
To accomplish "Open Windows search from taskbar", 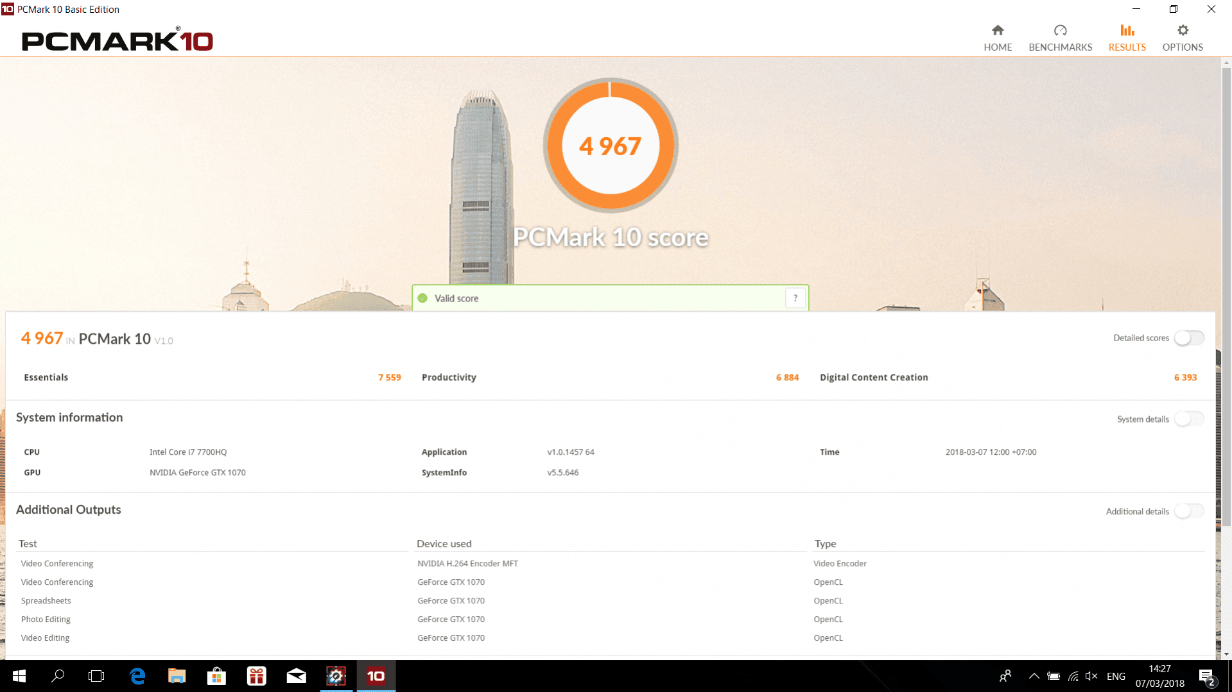I will click(58, 676).
